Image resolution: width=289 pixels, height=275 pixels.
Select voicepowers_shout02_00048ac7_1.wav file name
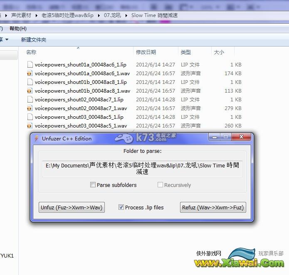(81, 108)
